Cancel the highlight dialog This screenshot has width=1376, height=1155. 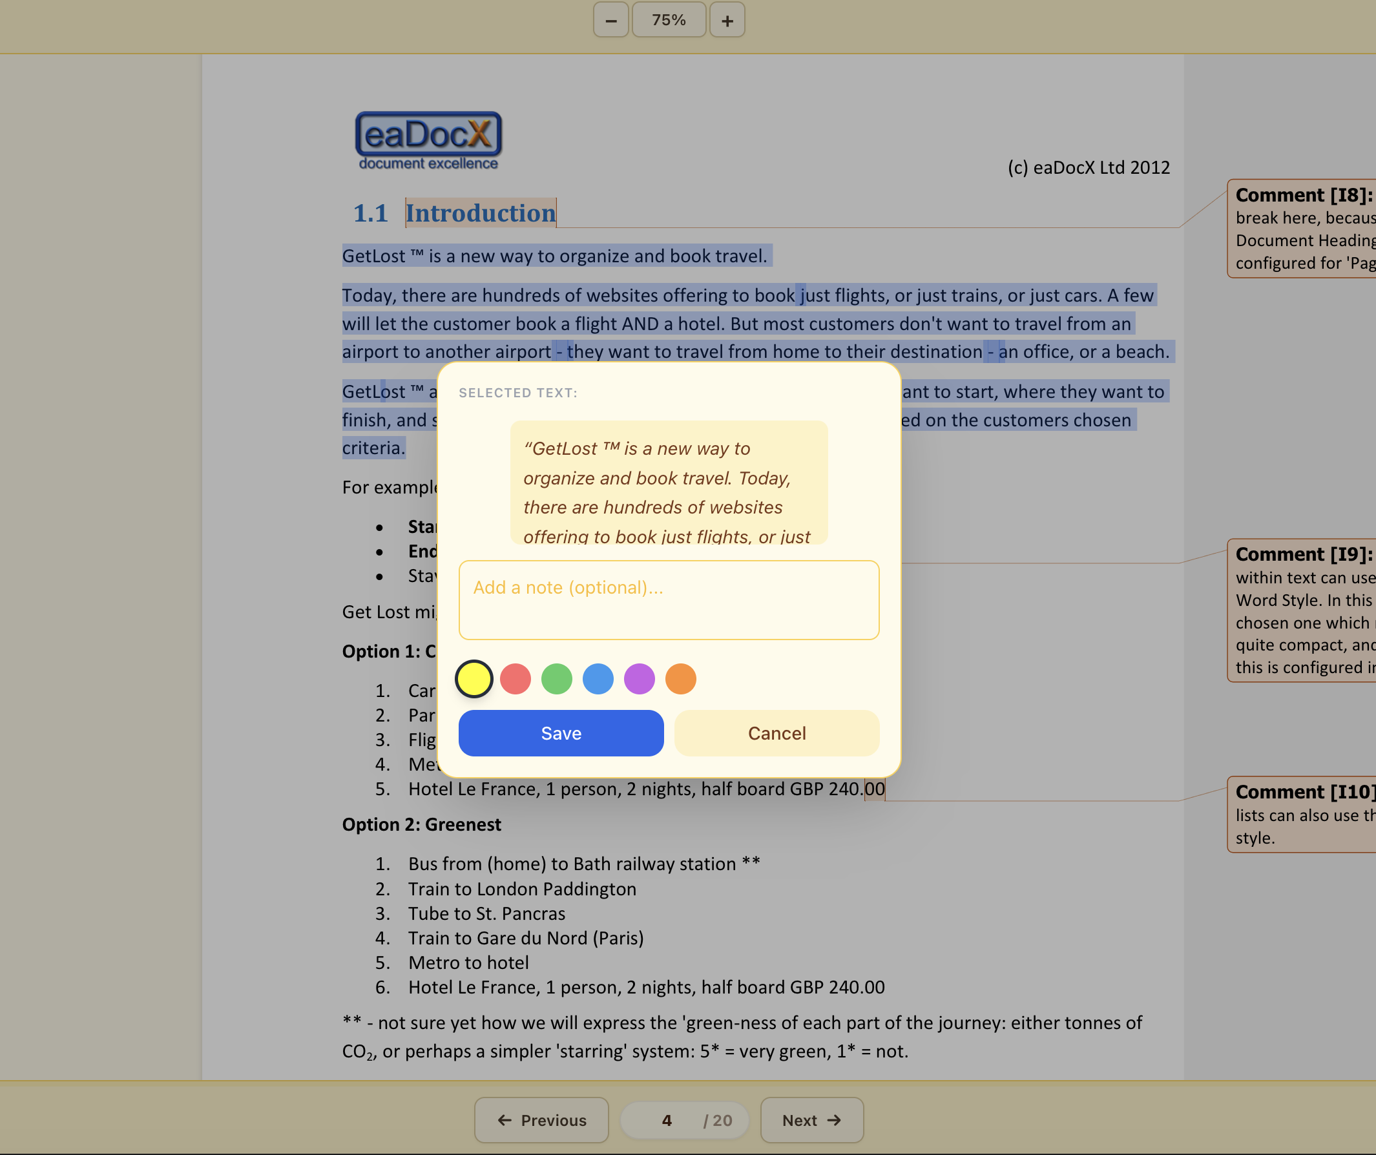(777, 733)
